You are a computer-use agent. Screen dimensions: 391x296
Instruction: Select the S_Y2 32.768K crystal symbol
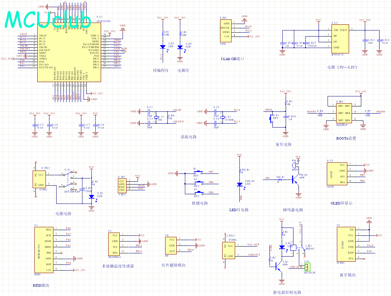pos(223,117)
